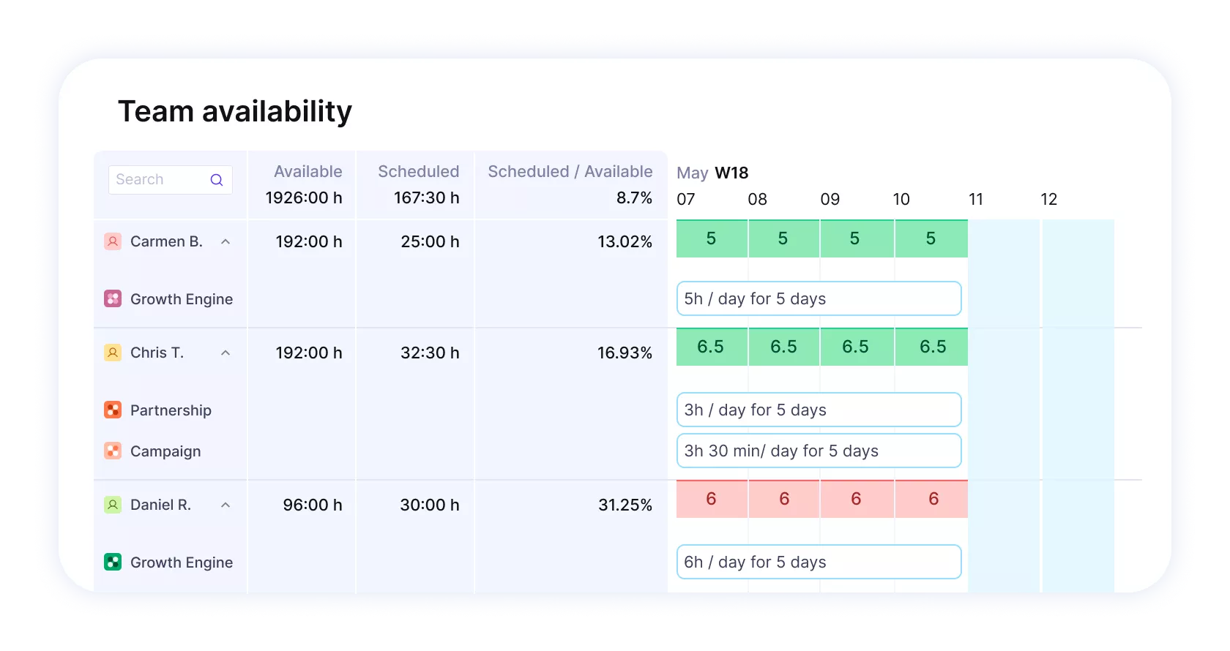The width and height of the screenshot is (1230, 651).
Task: Click Daniel's green Growth Engine icon
Action: click(113, 562)
